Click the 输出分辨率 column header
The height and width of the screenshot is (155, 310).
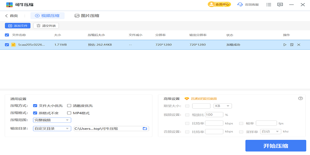[198, 35]
